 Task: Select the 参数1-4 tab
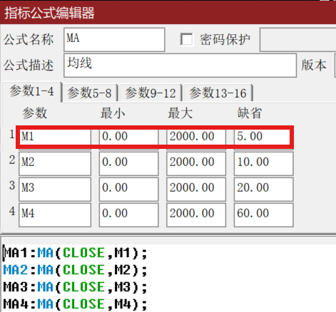31,92
